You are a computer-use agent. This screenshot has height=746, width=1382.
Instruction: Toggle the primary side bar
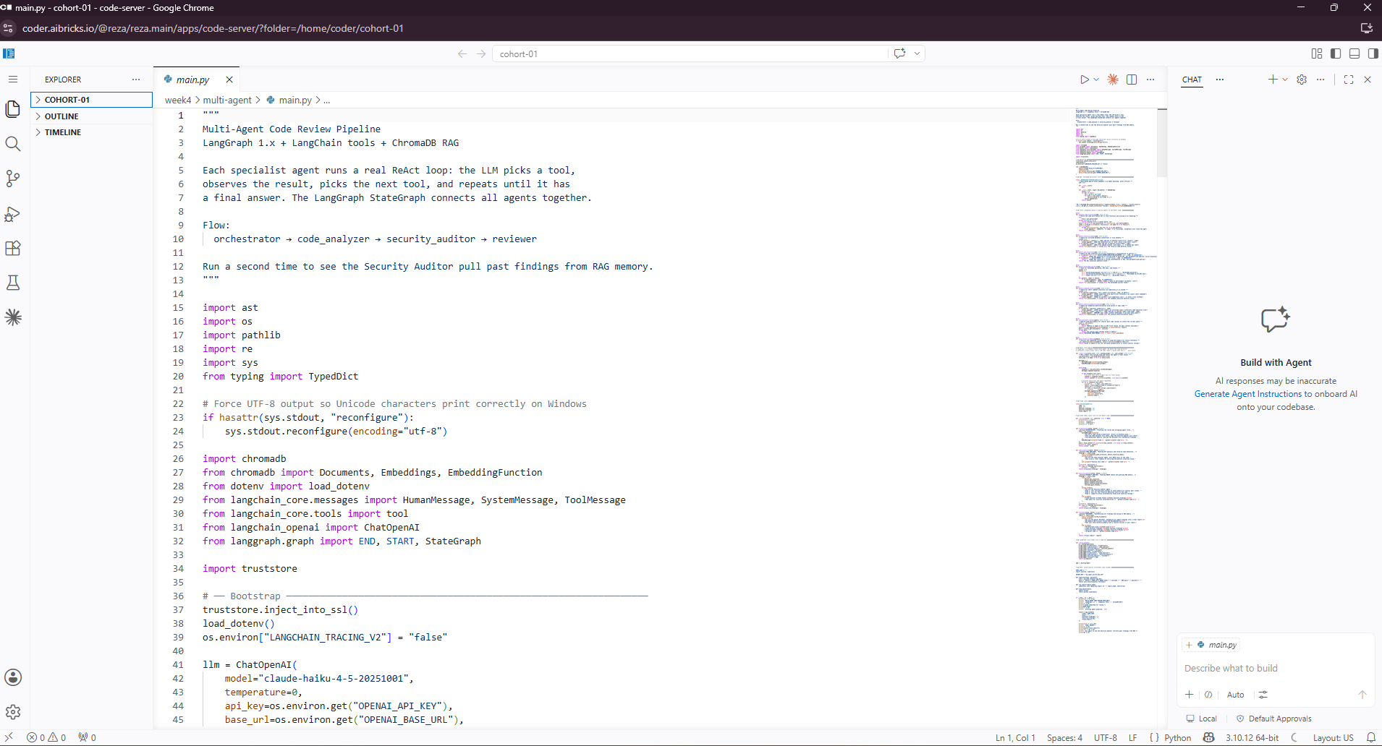1336,53
